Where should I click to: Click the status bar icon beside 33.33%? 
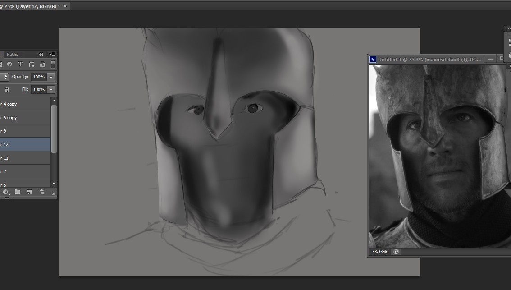(x=396, y=252)
